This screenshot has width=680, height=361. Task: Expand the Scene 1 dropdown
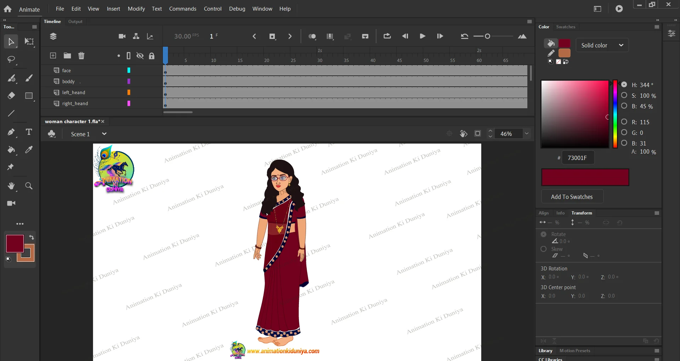pos(104,134)
